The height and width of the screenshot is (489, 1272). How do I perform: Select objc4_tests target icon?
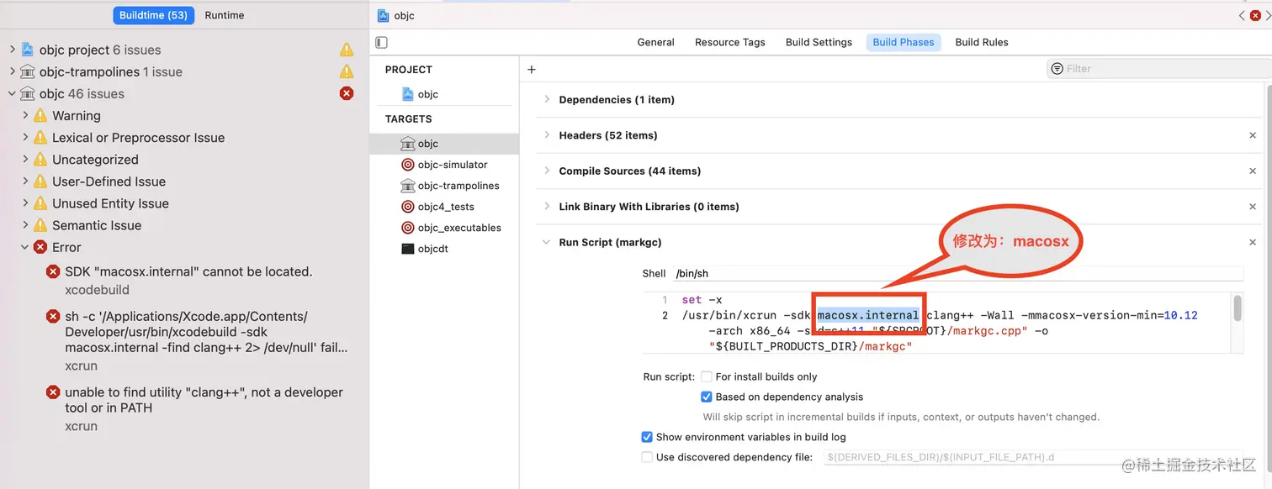click(408, 207)
